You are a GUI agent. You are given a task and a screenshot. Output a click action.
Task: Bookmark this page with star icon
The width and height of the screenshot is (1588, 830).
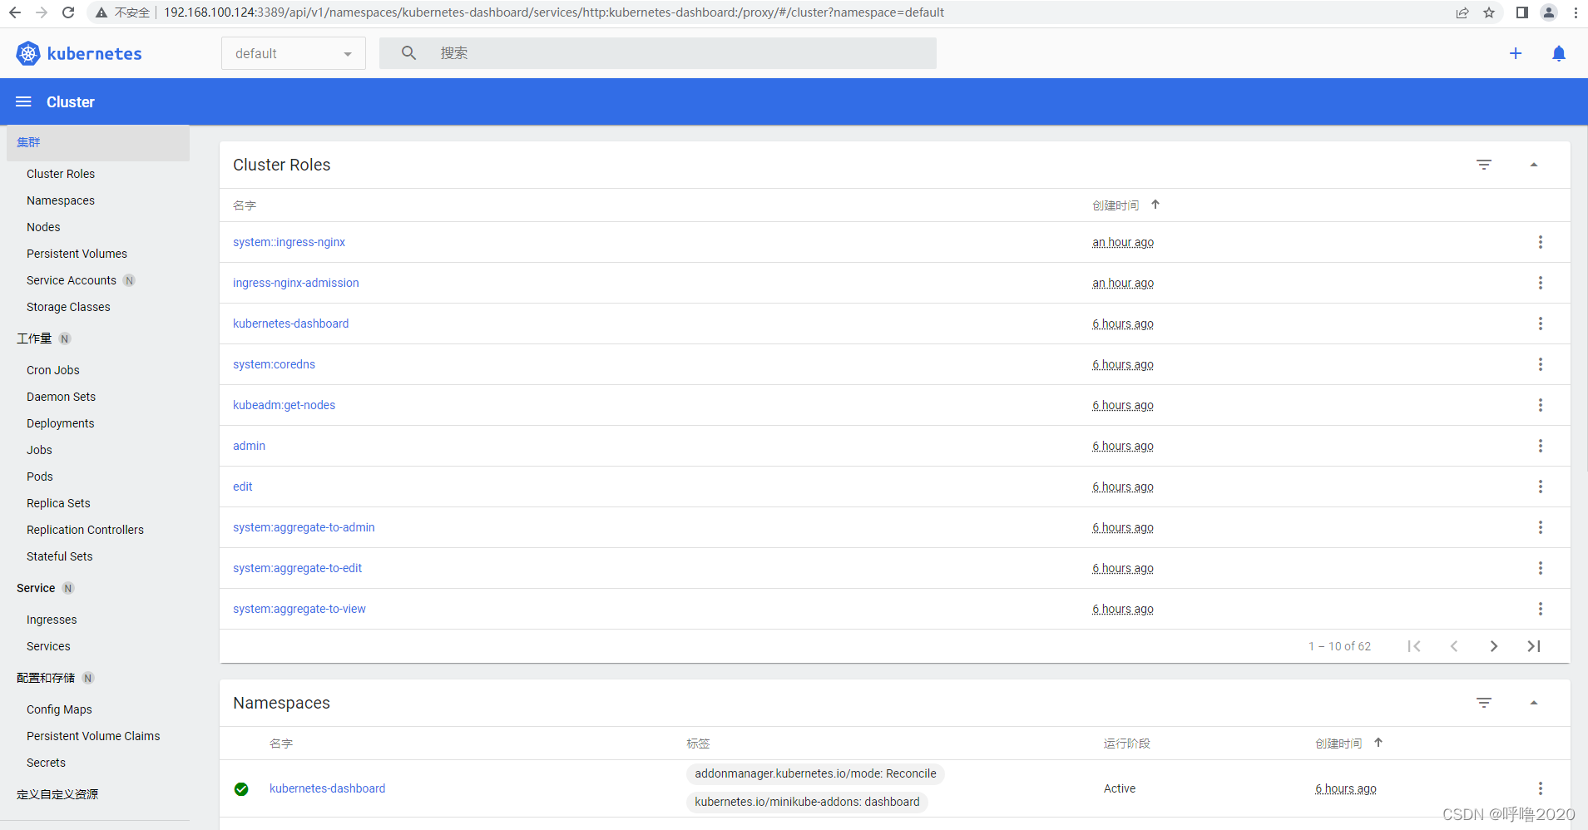tap(1489, 12)
